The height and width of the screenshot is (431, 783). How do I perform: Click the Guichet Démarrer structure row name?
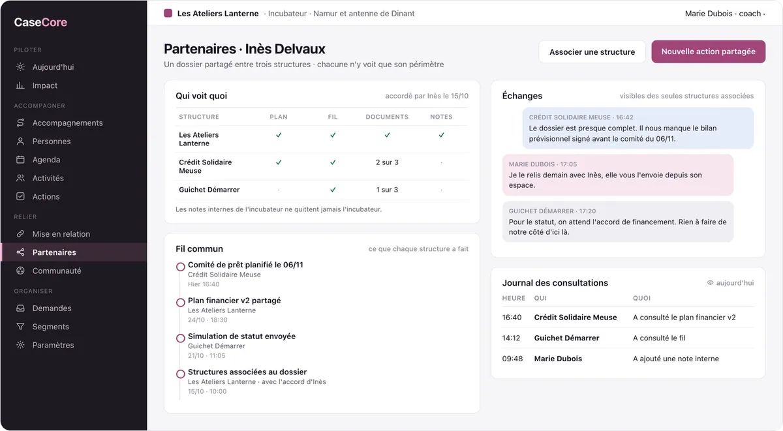209,190
